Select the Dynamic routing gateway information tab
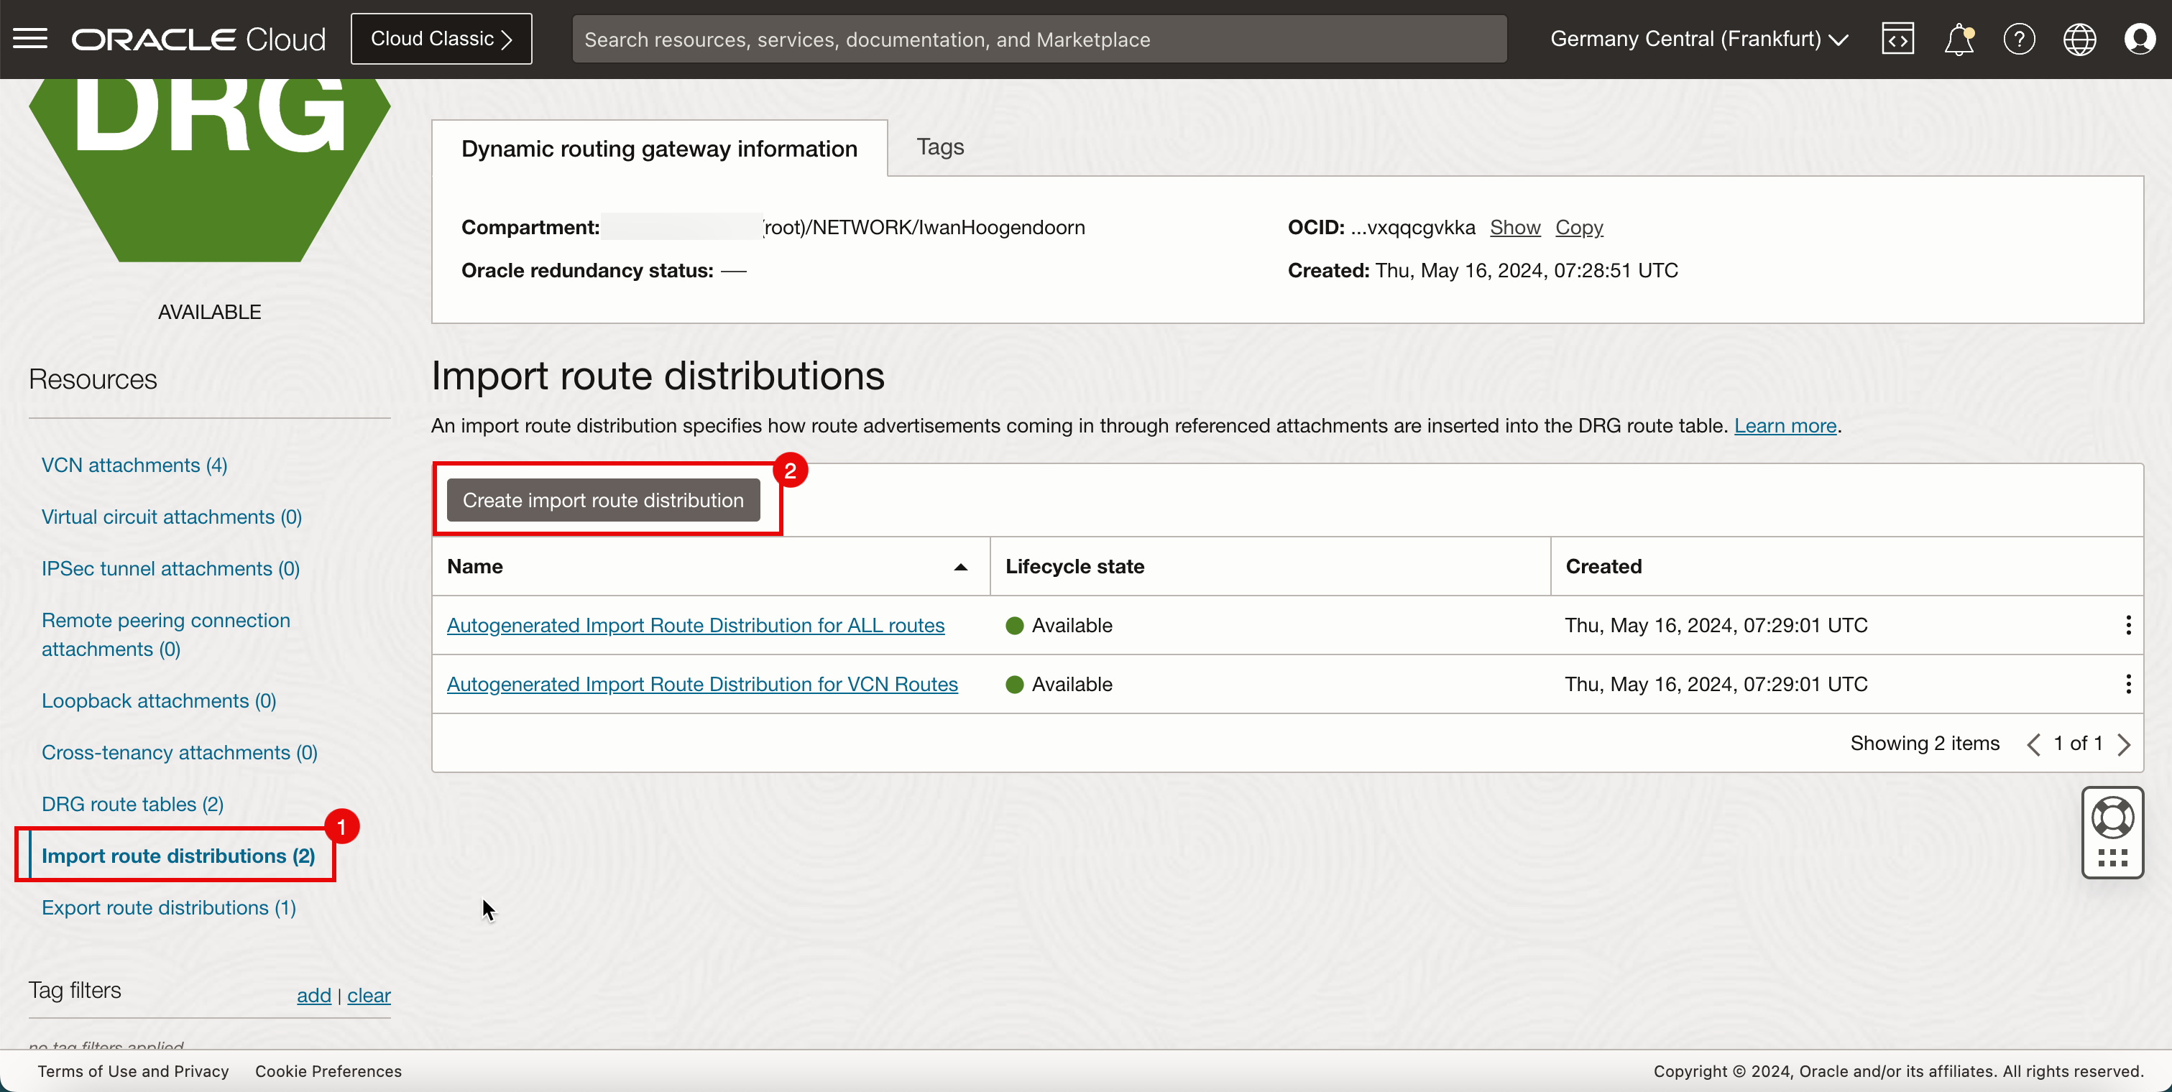 pyautogui.click(x=659, y=147)
